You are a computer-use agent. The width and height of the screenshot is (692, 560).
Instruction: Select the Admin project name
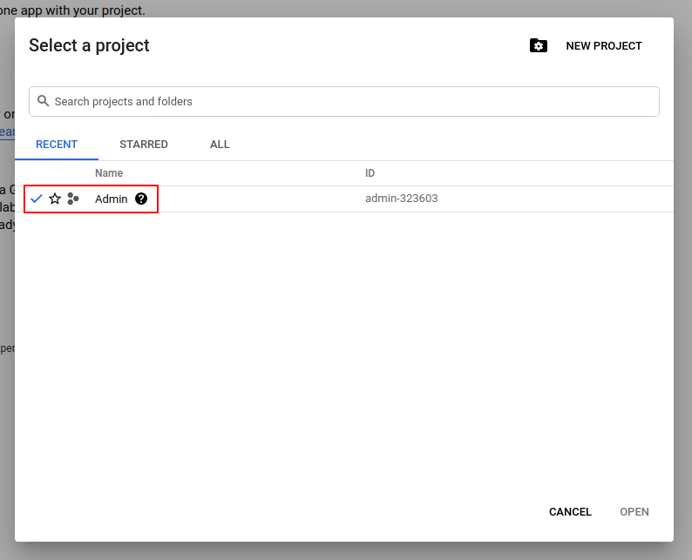coord(111,199)
